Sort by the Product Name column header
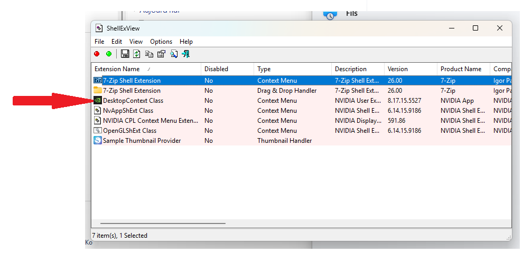The image size is (523, 253). [463, 69]
